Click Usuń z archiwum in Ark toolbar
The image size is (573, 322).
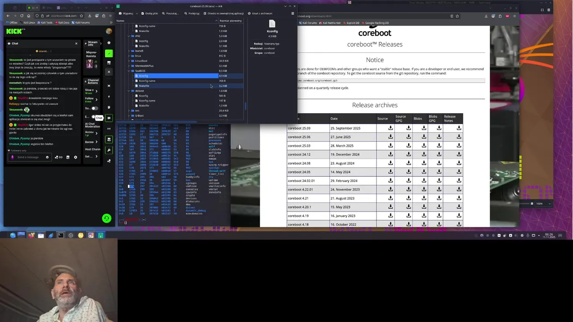point(260,13)
